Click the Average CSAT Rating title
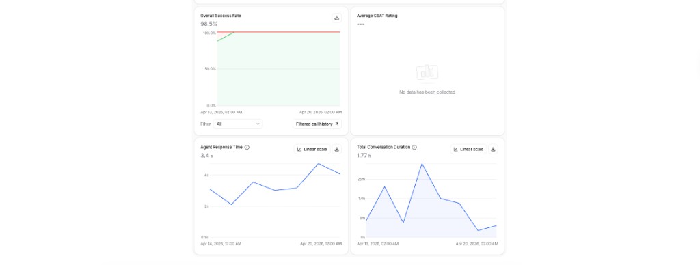 [377, 16]
